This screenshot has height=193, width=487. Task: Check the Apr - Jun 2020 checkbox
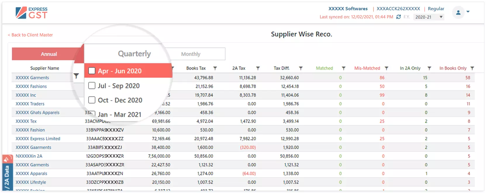coord(92,71)
